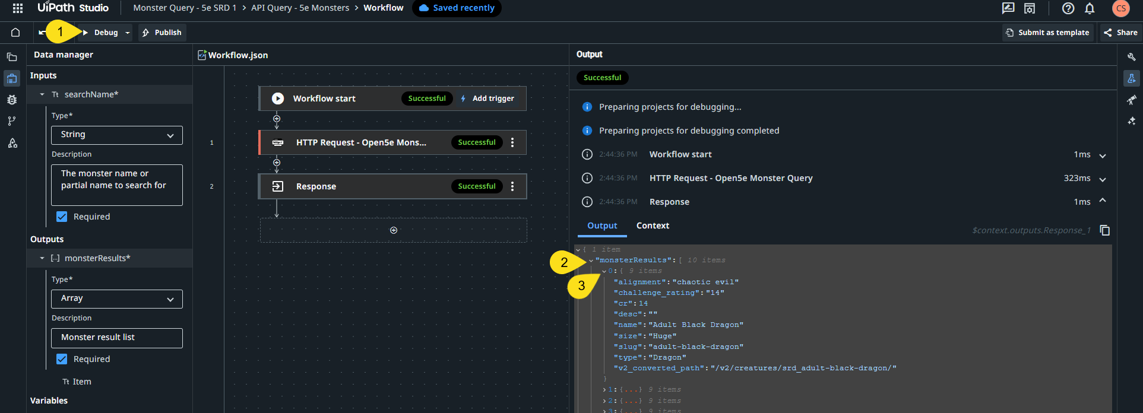Click the Preparing projects for debugging completed message
The image size is (1143, 413).
tap(689, 131)
